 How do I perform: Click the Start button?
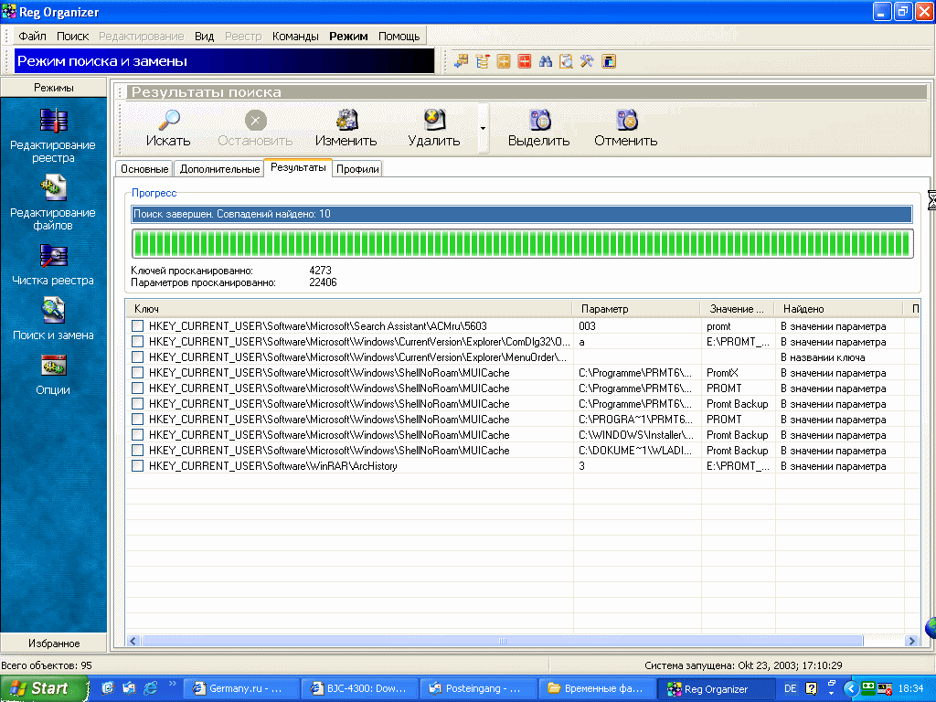[44, 688]
